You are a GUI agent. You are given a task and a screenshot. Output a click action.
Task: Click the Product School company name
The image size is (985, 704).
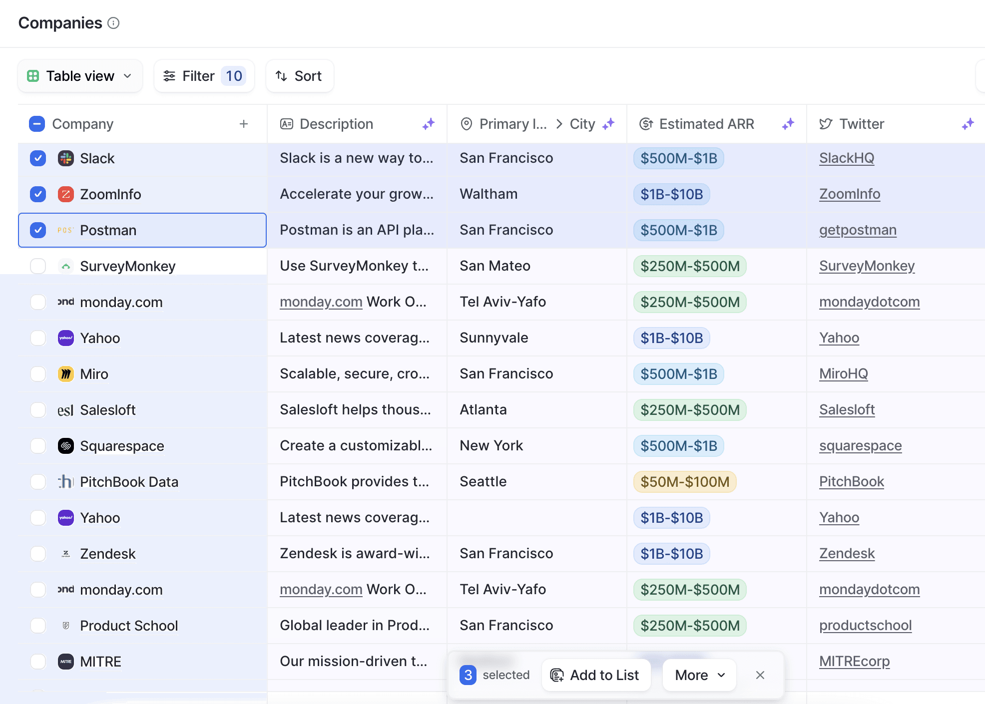pos(129,626)
